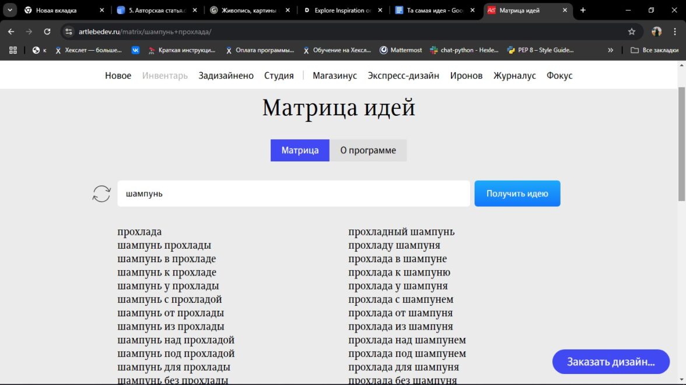Bookmark this page with the star icon

tap(631, 31)
